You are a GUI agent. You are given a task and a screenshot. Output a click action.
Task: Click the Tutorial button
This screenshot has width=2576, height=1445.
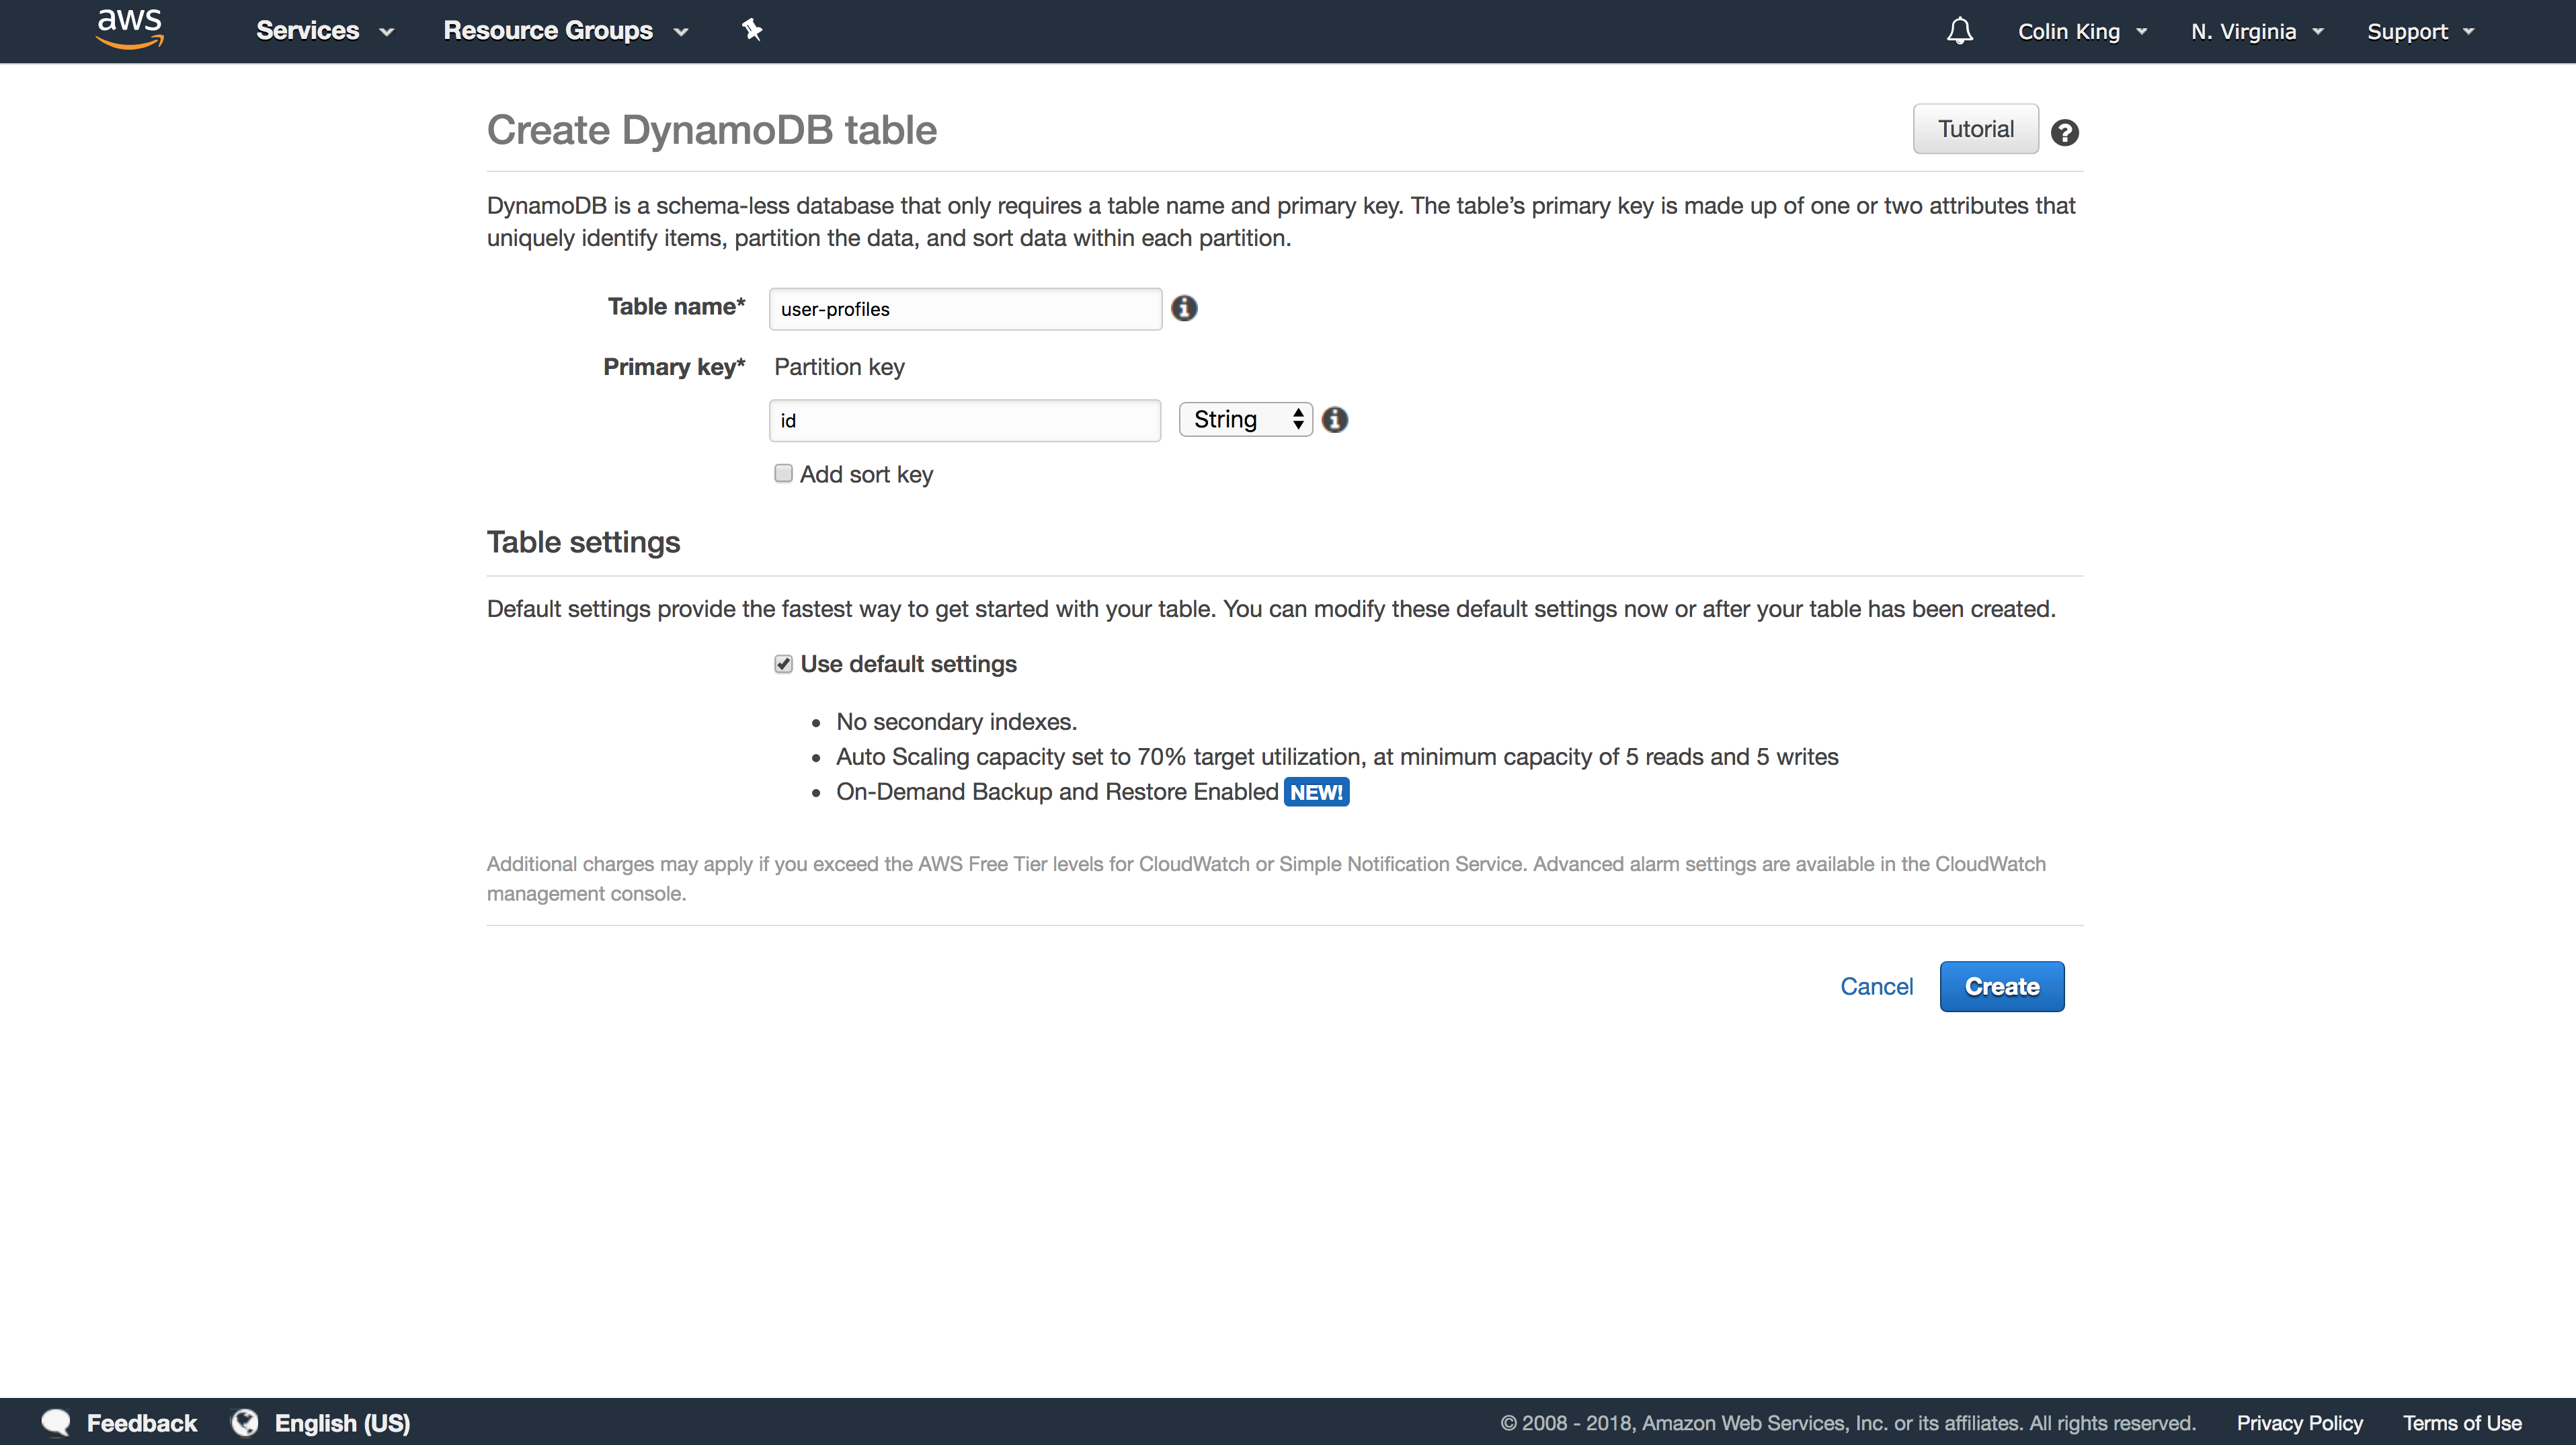pos(1975,129)
